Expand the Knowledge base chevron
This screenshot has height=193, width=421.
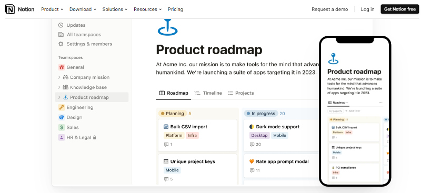tap(59, 87)
